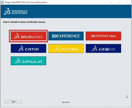Maximize the TesterPRO Client window
This screenshot has width=132, height=108.
(x=119, y=2)
